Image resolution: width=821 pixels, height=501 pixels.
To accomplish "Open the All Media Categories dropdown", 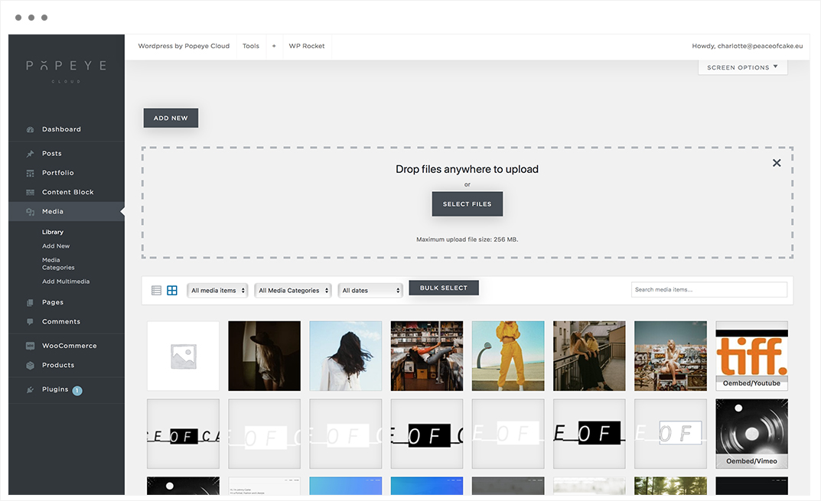I will click(293, 291).
